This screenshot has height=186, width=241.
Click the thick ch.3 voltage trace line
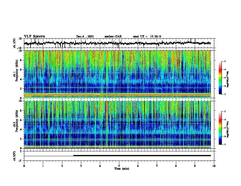tap(142, 156)
